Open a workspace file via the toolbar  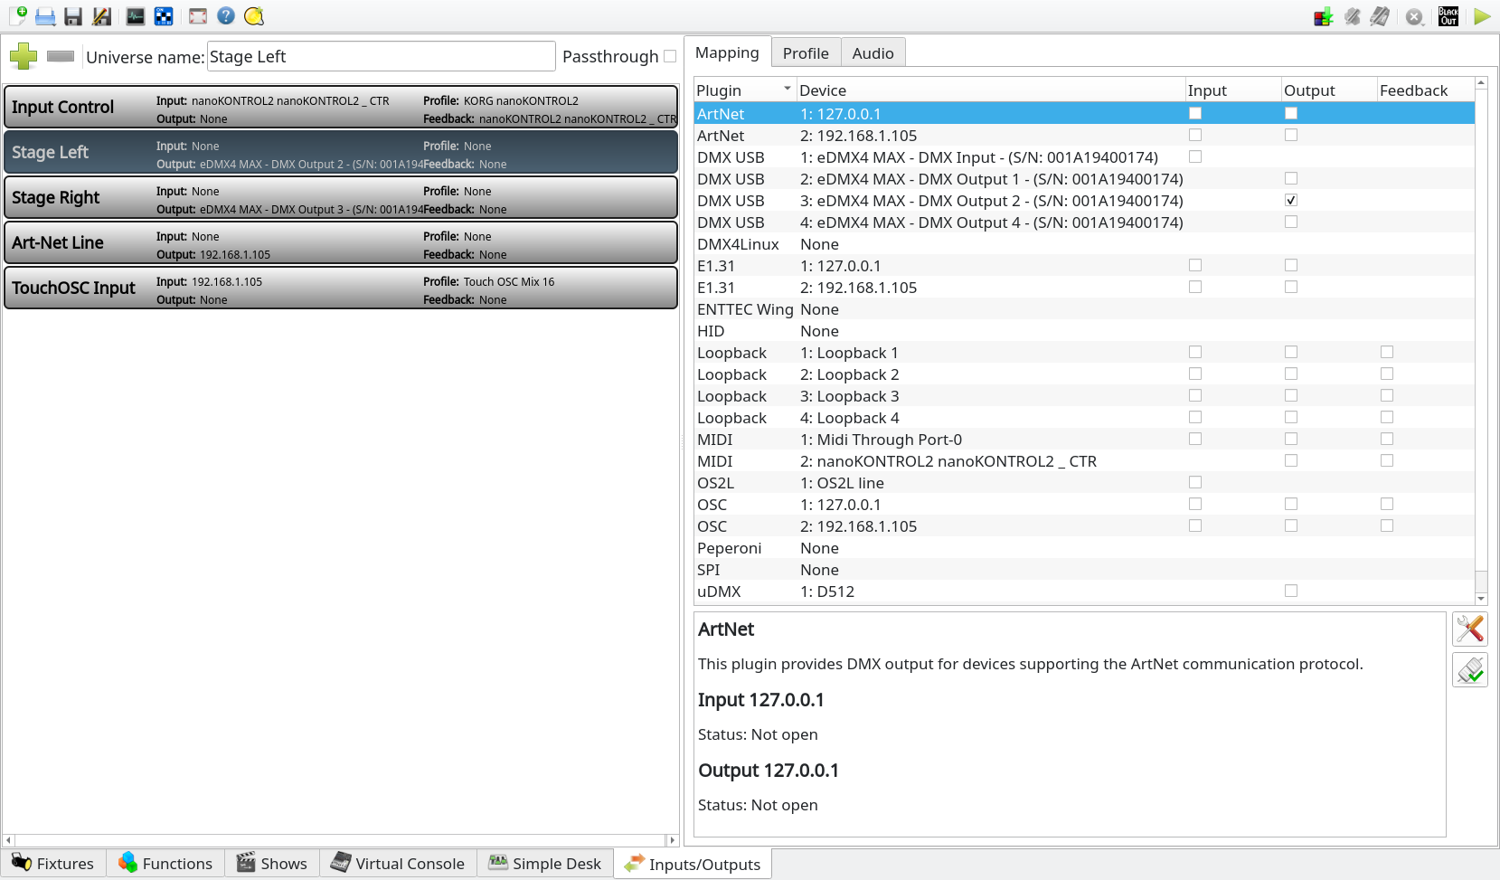(45, 15)
